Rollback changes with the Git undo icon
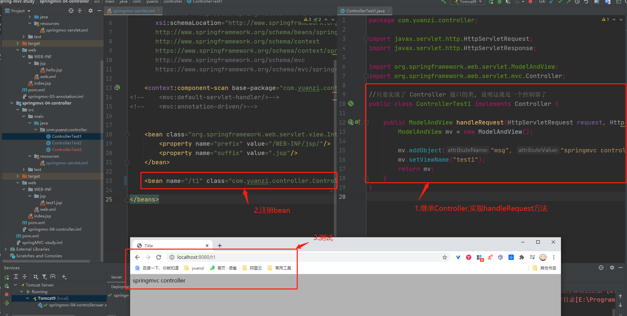The width and height of the screenshot is (627, 316). (586, 2)
